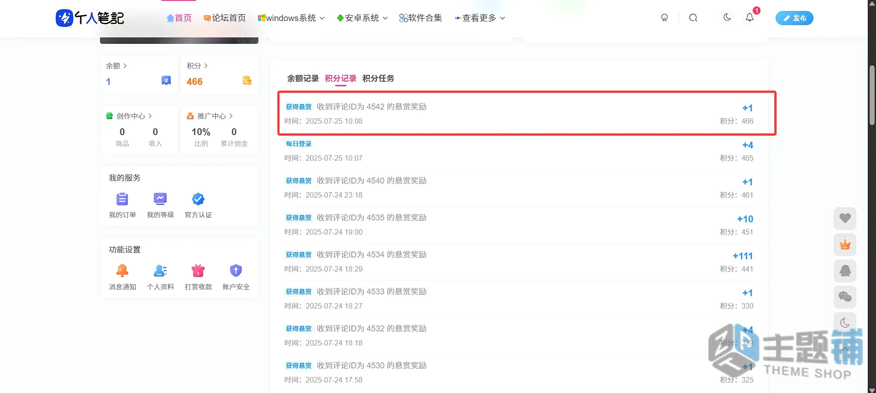The width and height of the screenshot is (876, 393).
Task: Click the +10 points value
Action: [x=745, y=219]
